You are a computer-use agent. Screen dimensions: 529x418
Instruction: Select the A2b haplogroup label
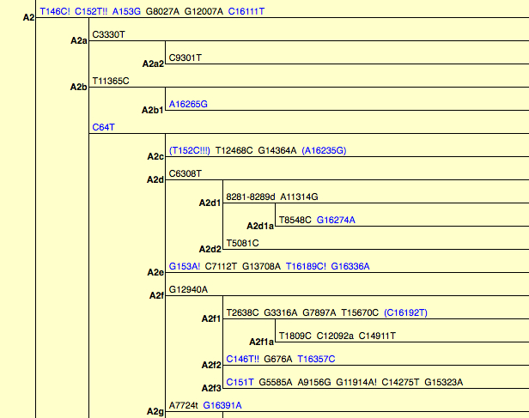79,87
